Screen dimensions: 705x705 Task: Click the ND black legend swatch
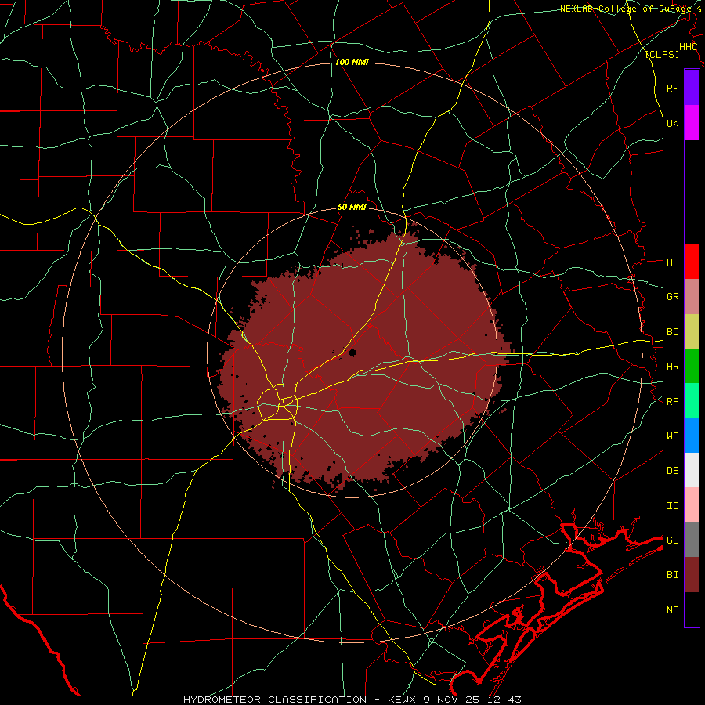pos(692,609)
